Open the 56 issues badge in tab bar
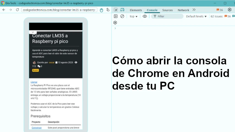This screenshot has width=235, height=132. pyautogui.click(x=220, y=10)
